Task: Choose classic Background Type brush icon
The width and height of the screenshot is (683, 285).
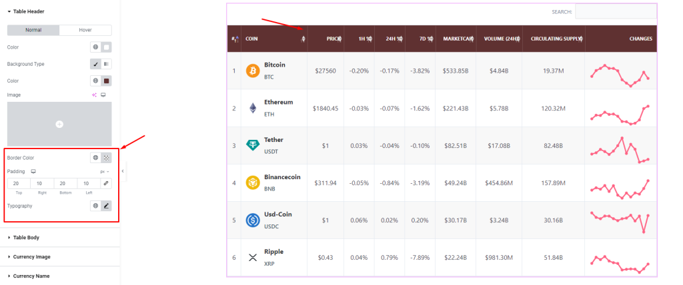Action: point(95,64)
